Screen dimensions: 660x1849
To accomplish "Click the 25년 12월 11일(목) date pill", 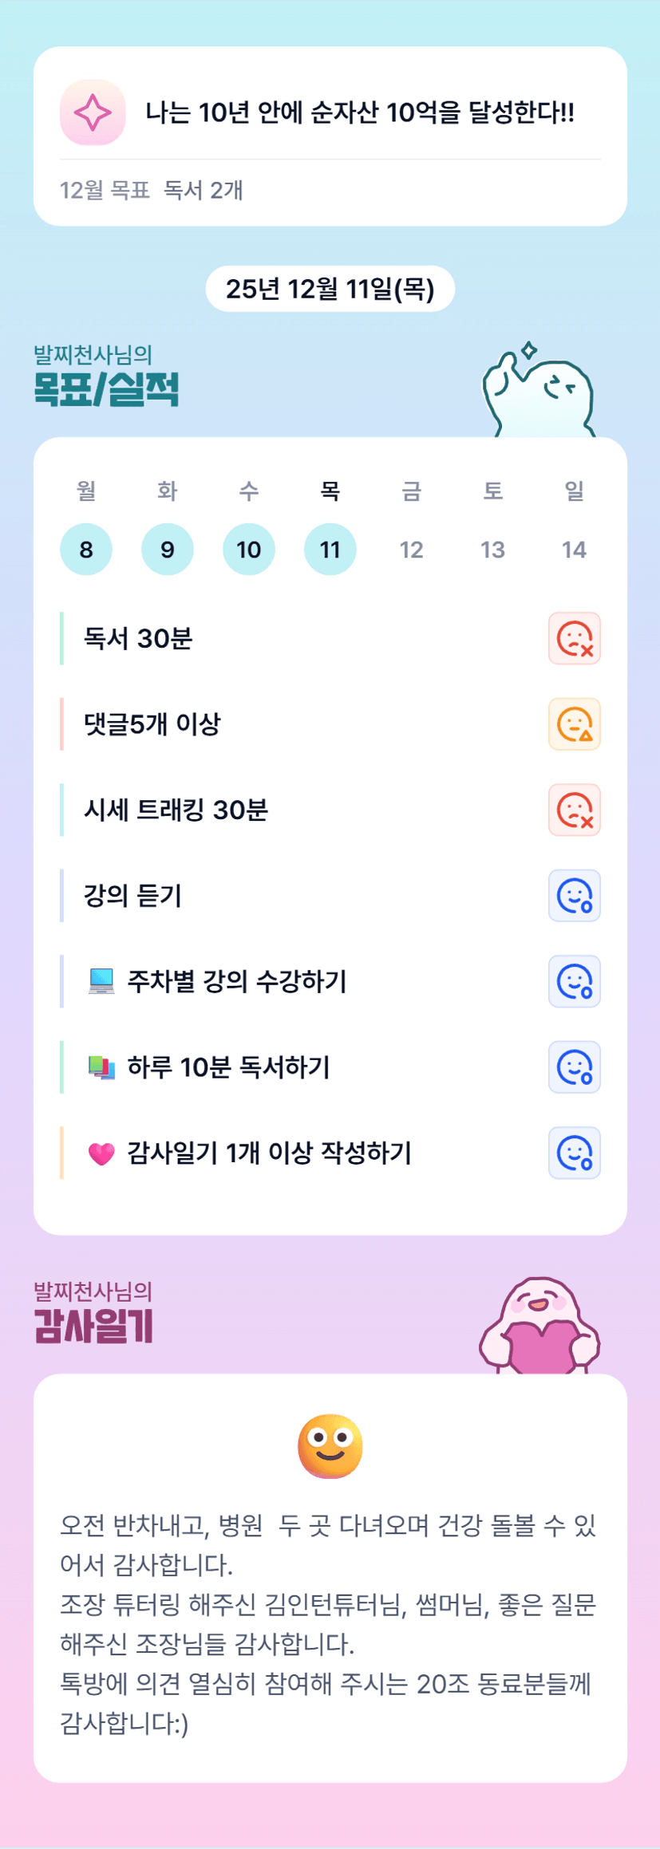I will point(330,289).
